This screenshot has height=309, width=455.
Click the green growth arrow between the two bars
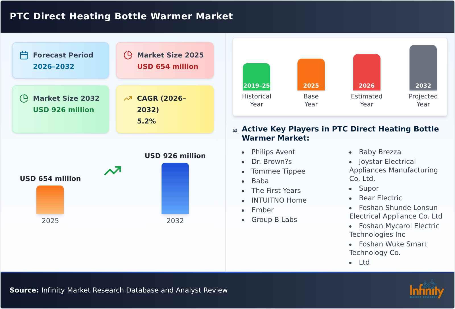coord(112,170)
